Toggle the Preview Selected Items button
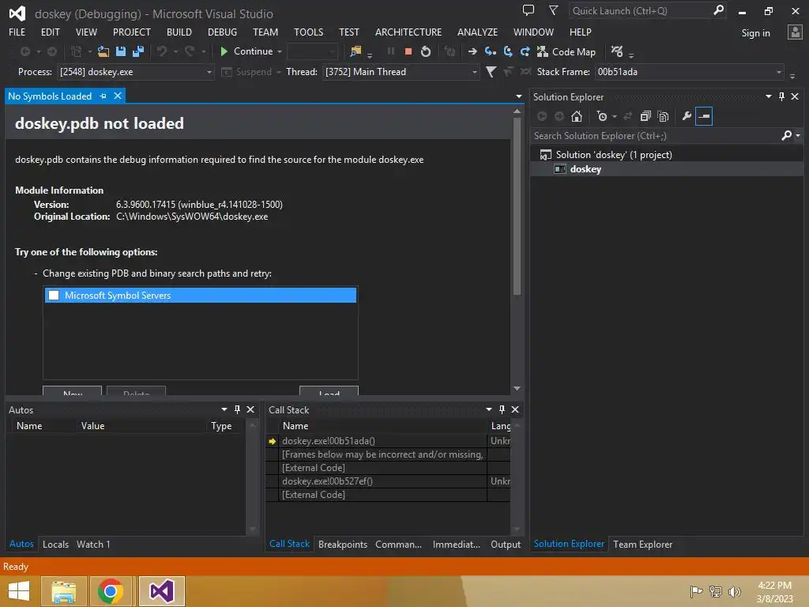Viewport: 809px width, 607px height. click(x=704, y=117)
